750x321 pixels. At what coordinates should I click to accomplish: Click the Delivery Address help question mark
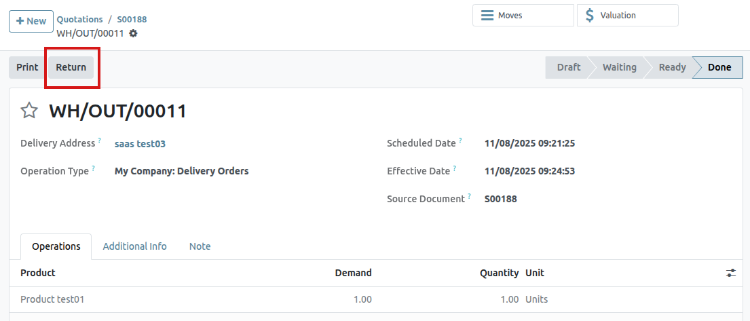tap(99, 141)
